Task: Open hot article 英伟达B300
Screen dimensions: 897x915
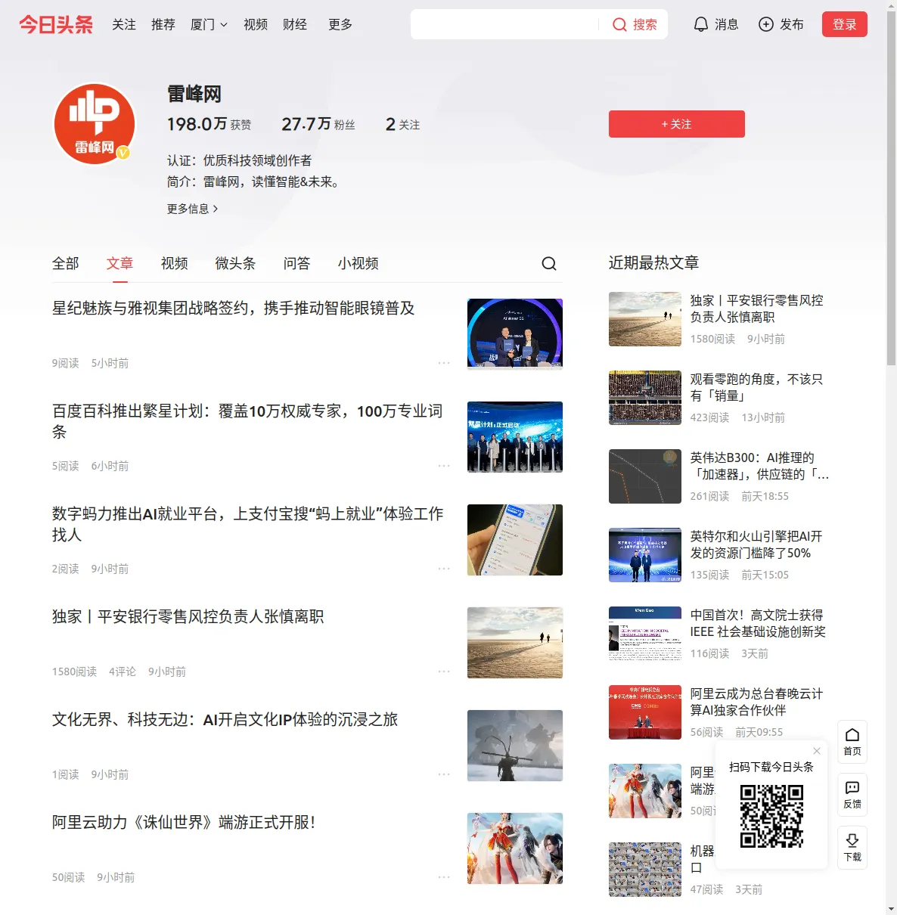Action: [760, 466]
